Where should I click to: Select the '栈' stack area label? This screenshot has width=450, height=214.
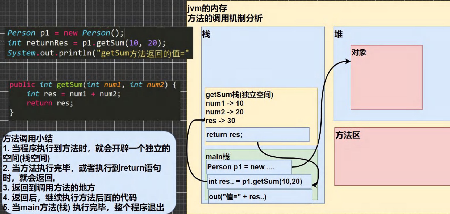(x=206, y=34)
